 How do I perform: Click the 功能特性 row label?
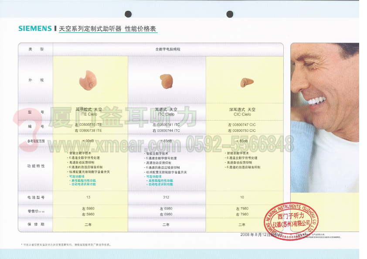point(36,166)
